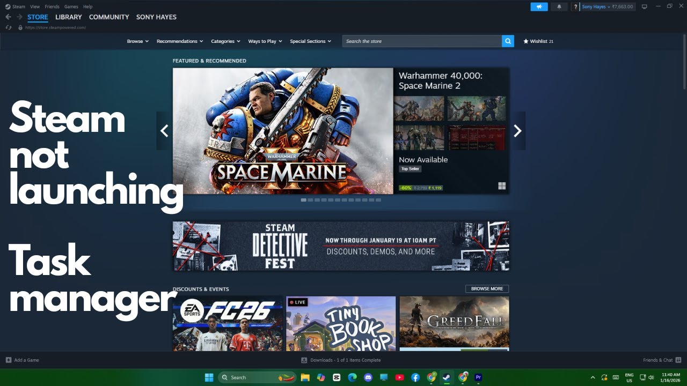Image resolution: width=687 pixels, height=386 pixels.
Task: Show hidden system tray icons
Action: pos(593,377)
